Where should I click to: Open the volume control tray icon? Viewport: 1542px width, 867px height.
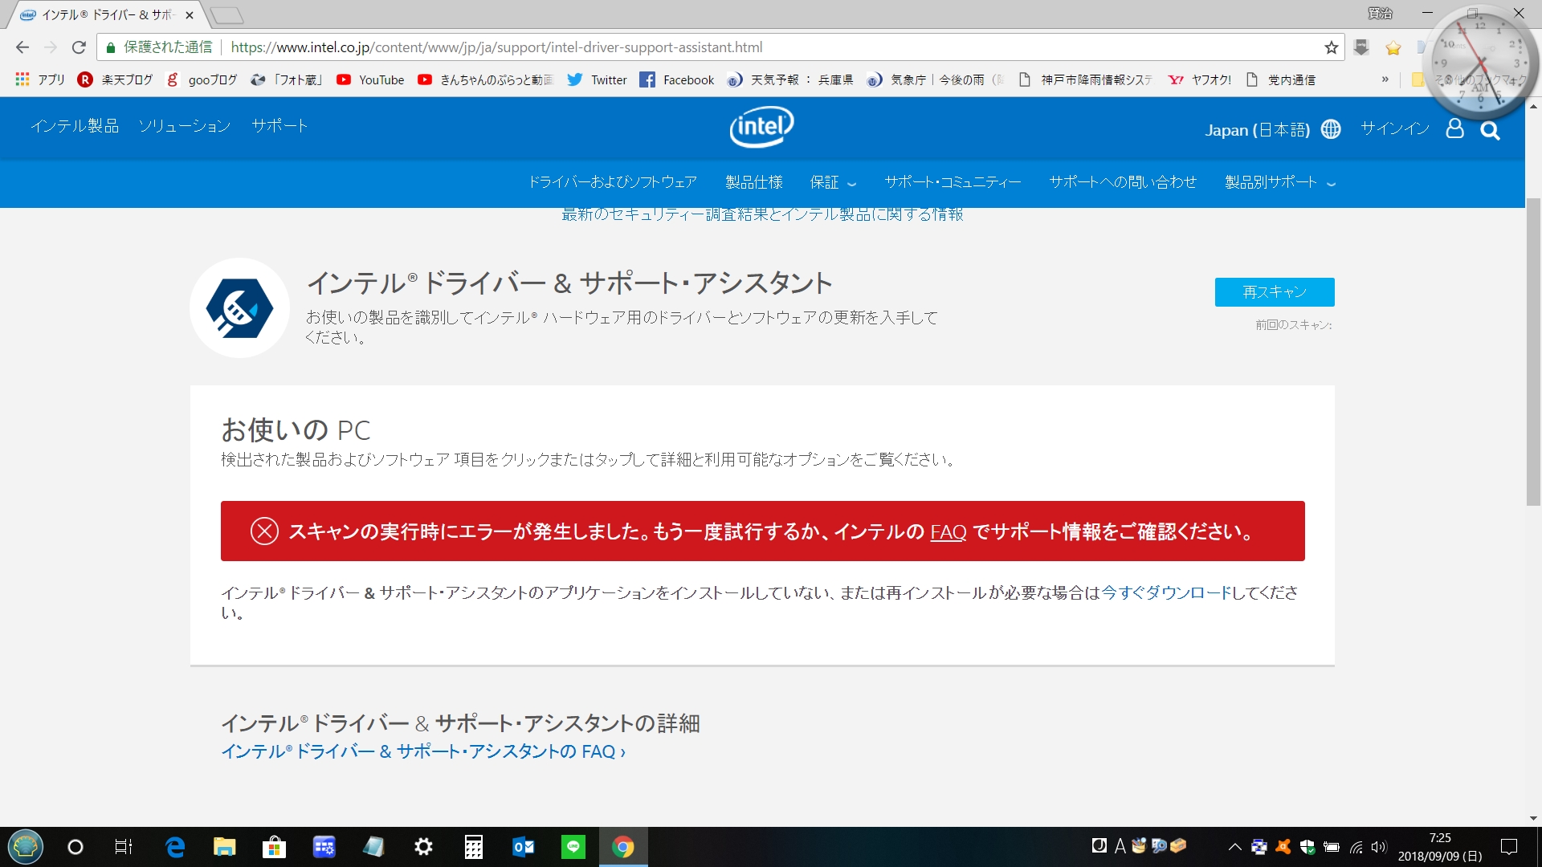pos(1379,847)
